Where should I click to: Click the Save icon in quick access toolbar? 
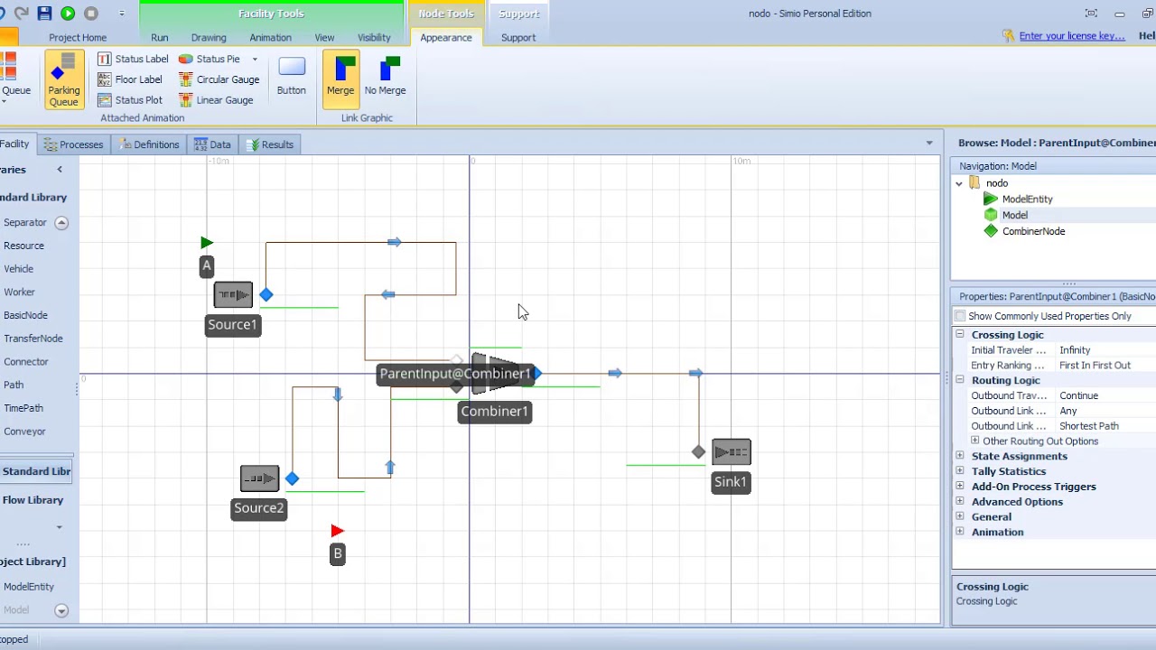pos(44,14)
